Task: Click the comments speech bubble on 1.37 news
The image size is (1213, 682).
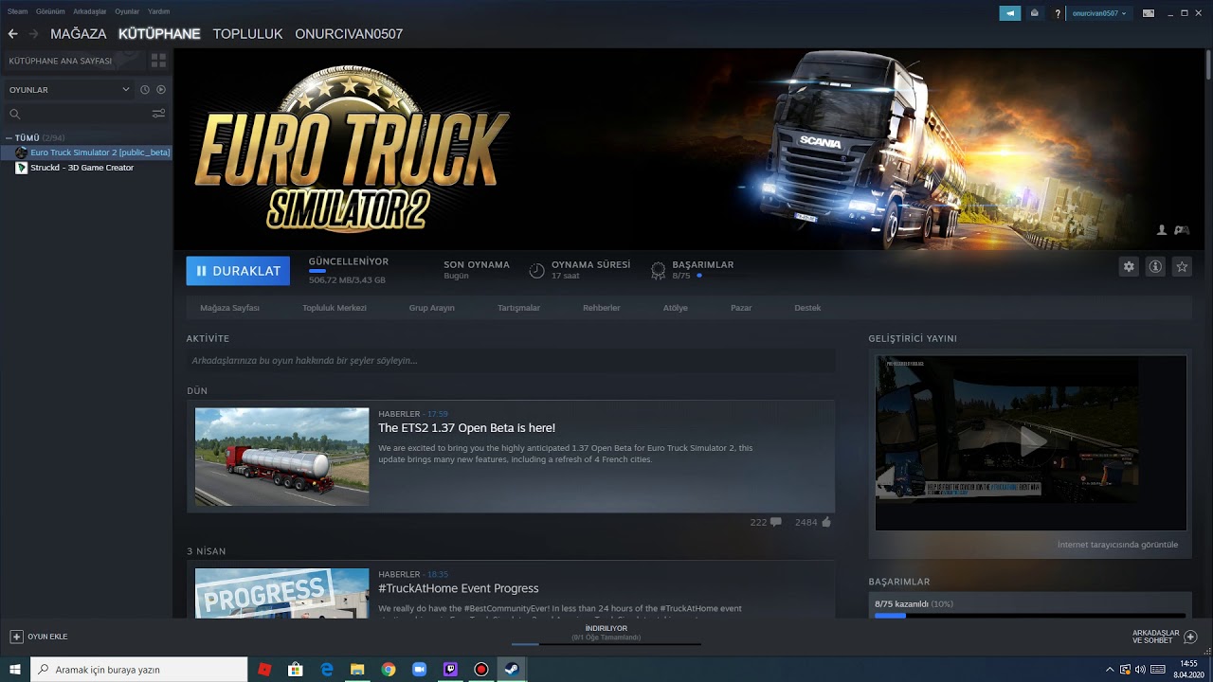Action: 776,522
